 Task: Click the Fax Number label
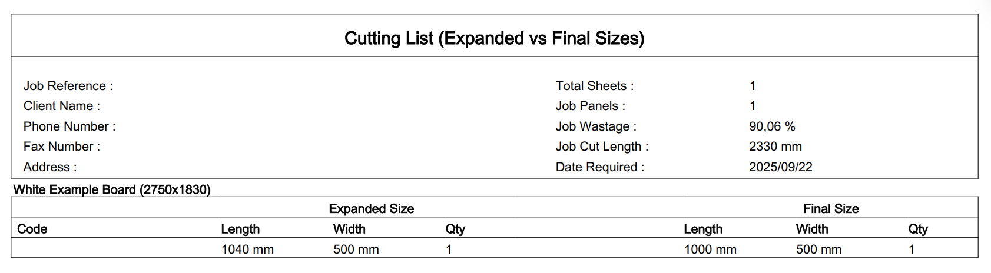[62, 147]
